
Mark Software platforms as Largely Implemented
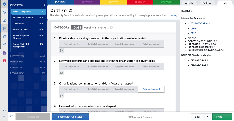pyautogui.click(x=125, y=66)
